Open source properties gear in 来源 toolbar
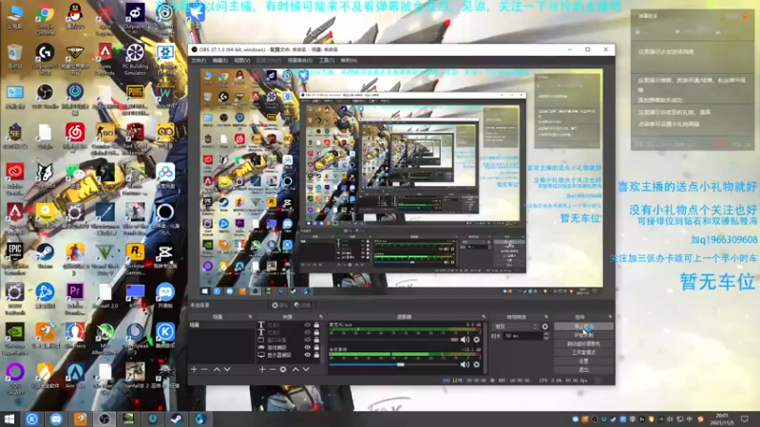Screen dimensions: 760x427 tap(283, 369)
